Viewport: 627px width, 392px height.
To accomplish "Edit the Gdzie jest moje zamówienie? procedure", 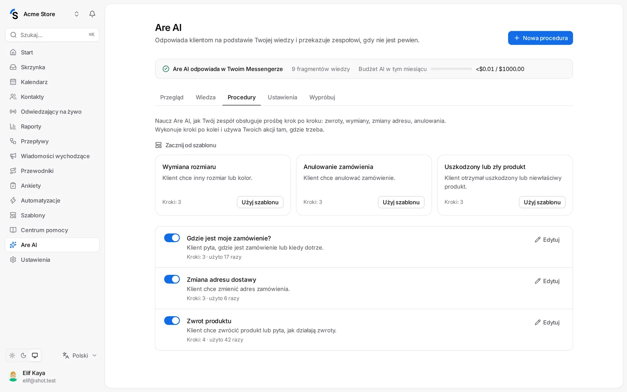I will point(547,240).
